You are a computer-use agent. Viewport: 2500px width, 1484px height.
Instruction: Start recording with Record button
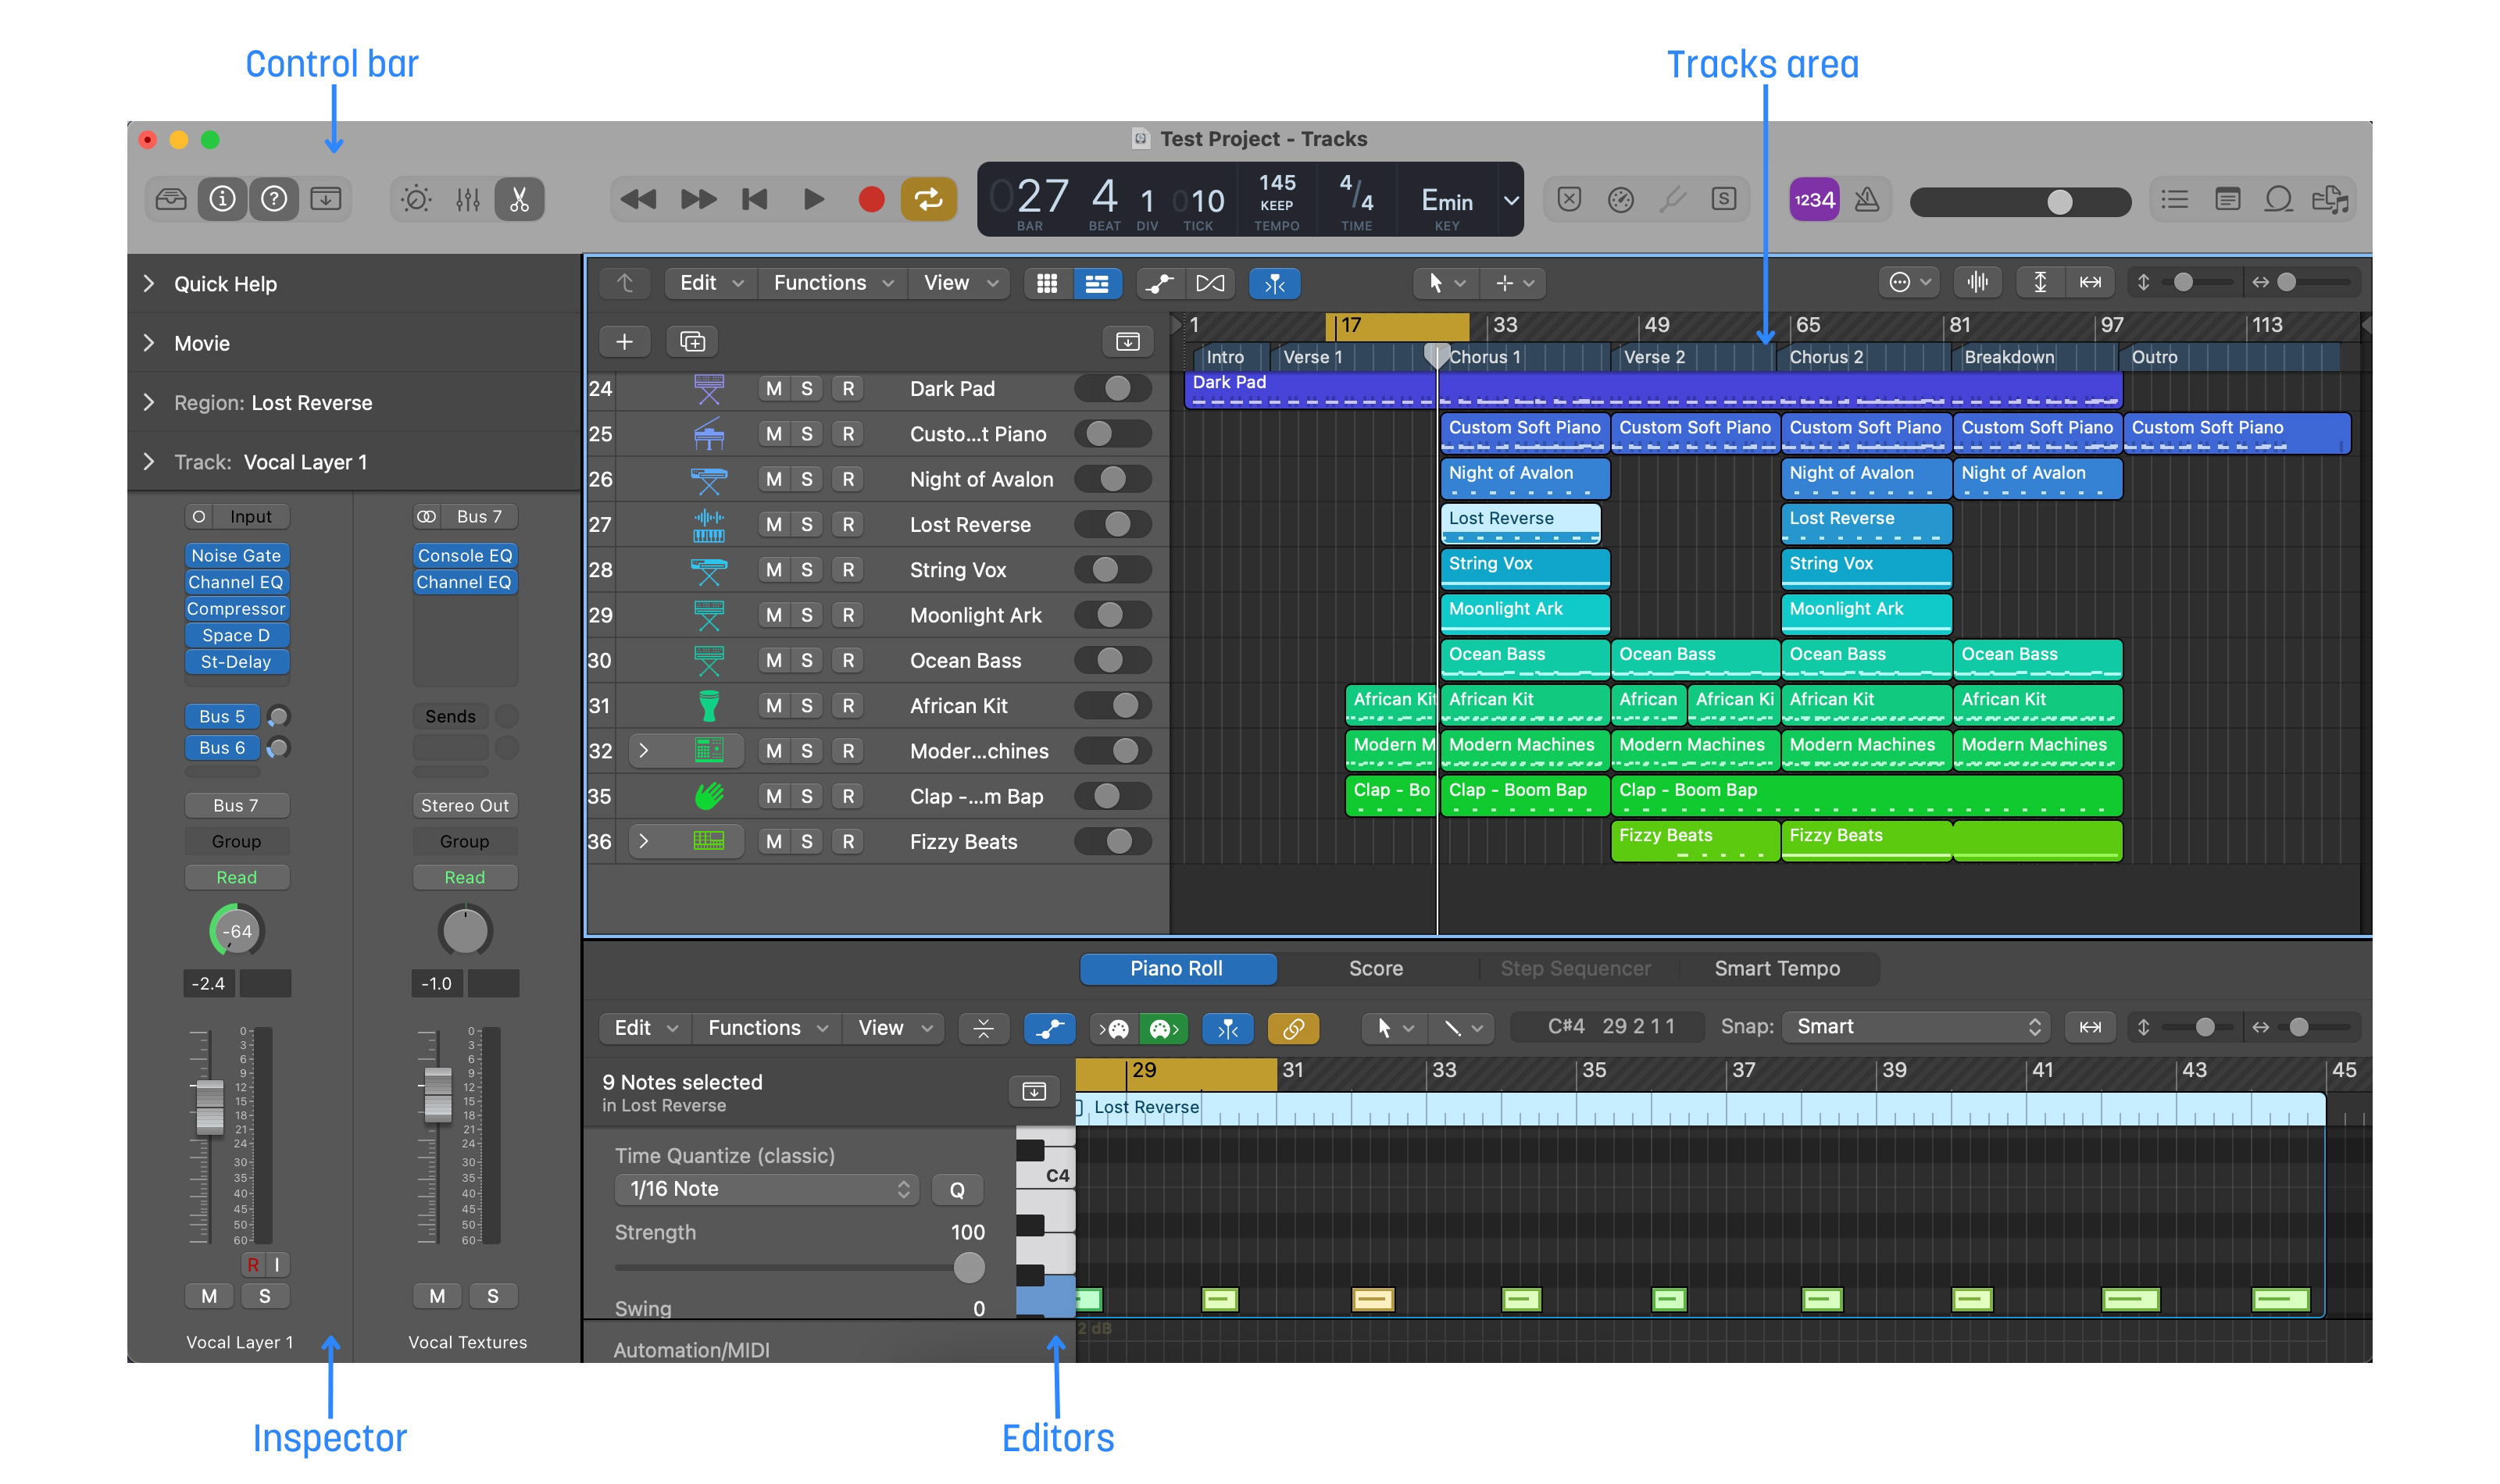[x=871, y=199]
